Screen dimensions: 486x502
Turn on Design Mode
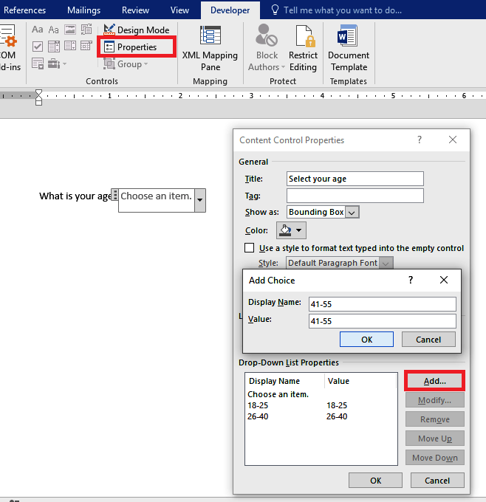click(x=137, y=30)
